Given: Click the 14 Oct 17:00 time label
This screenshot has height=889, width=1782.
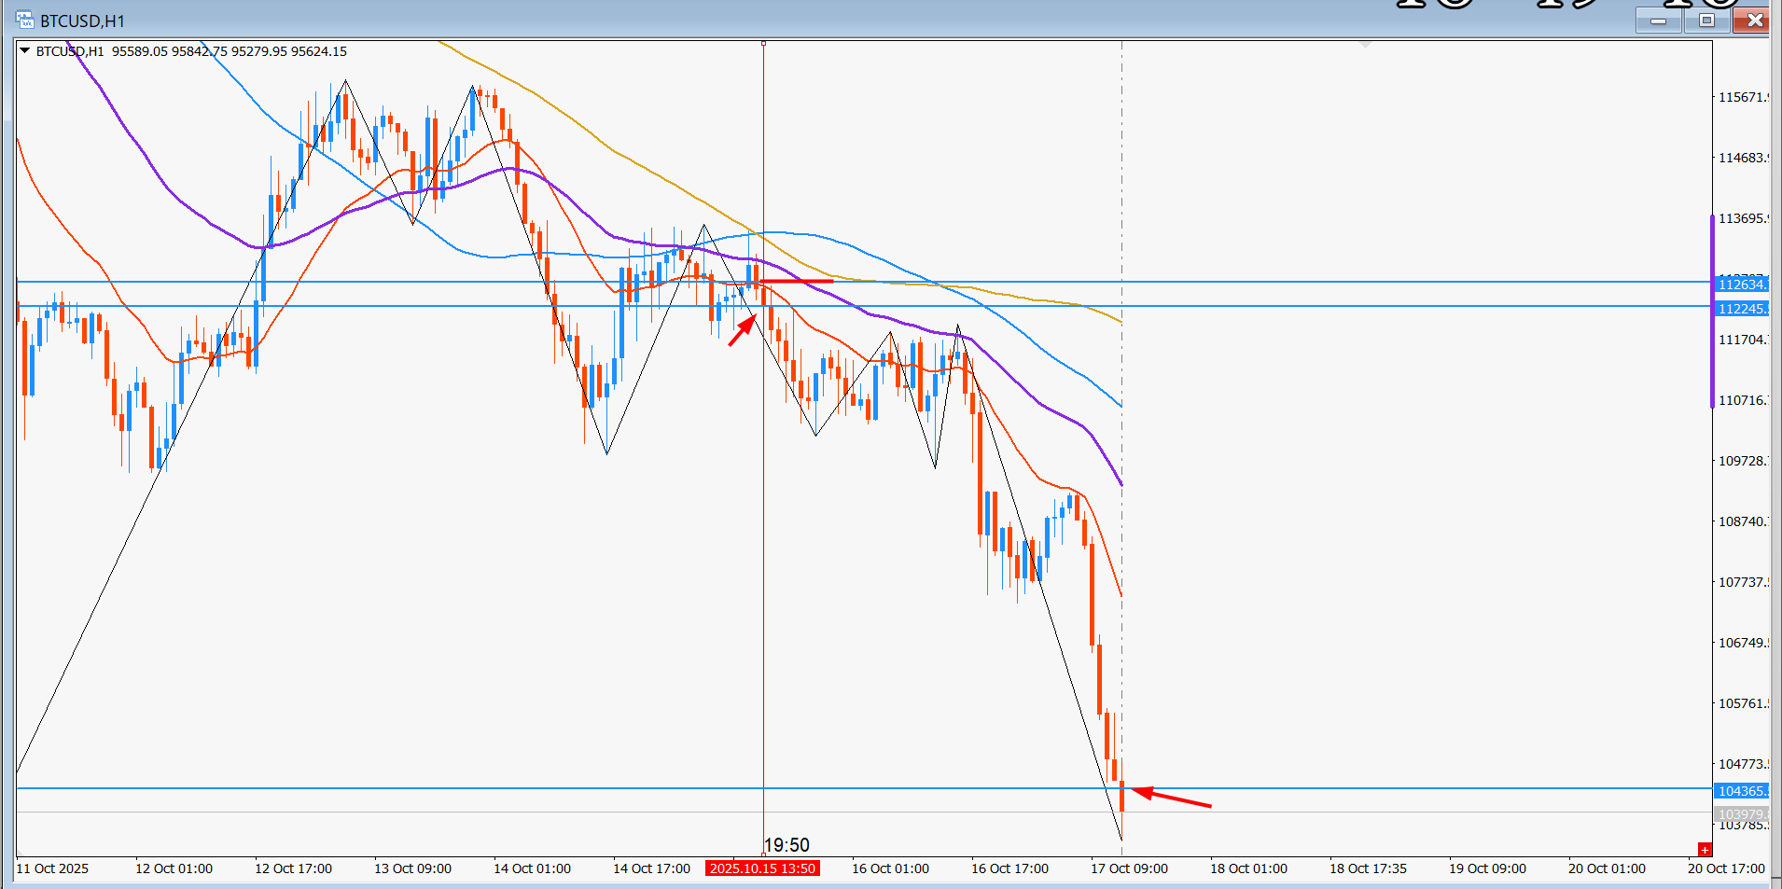Looking at the screenshot, I should click(x=651, y=868).
